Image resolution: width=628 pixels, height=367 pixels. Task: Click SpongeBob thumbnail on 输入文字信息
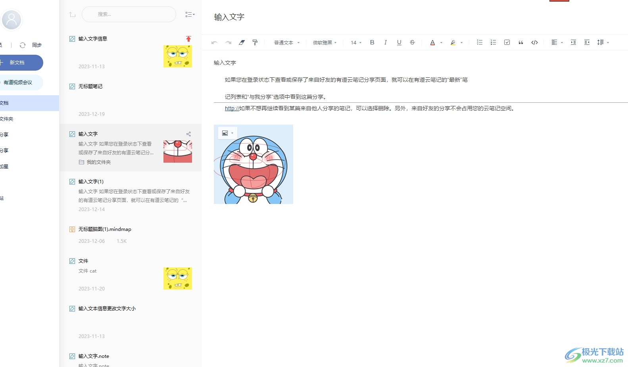pyautogui.click(x=178, y=56)
